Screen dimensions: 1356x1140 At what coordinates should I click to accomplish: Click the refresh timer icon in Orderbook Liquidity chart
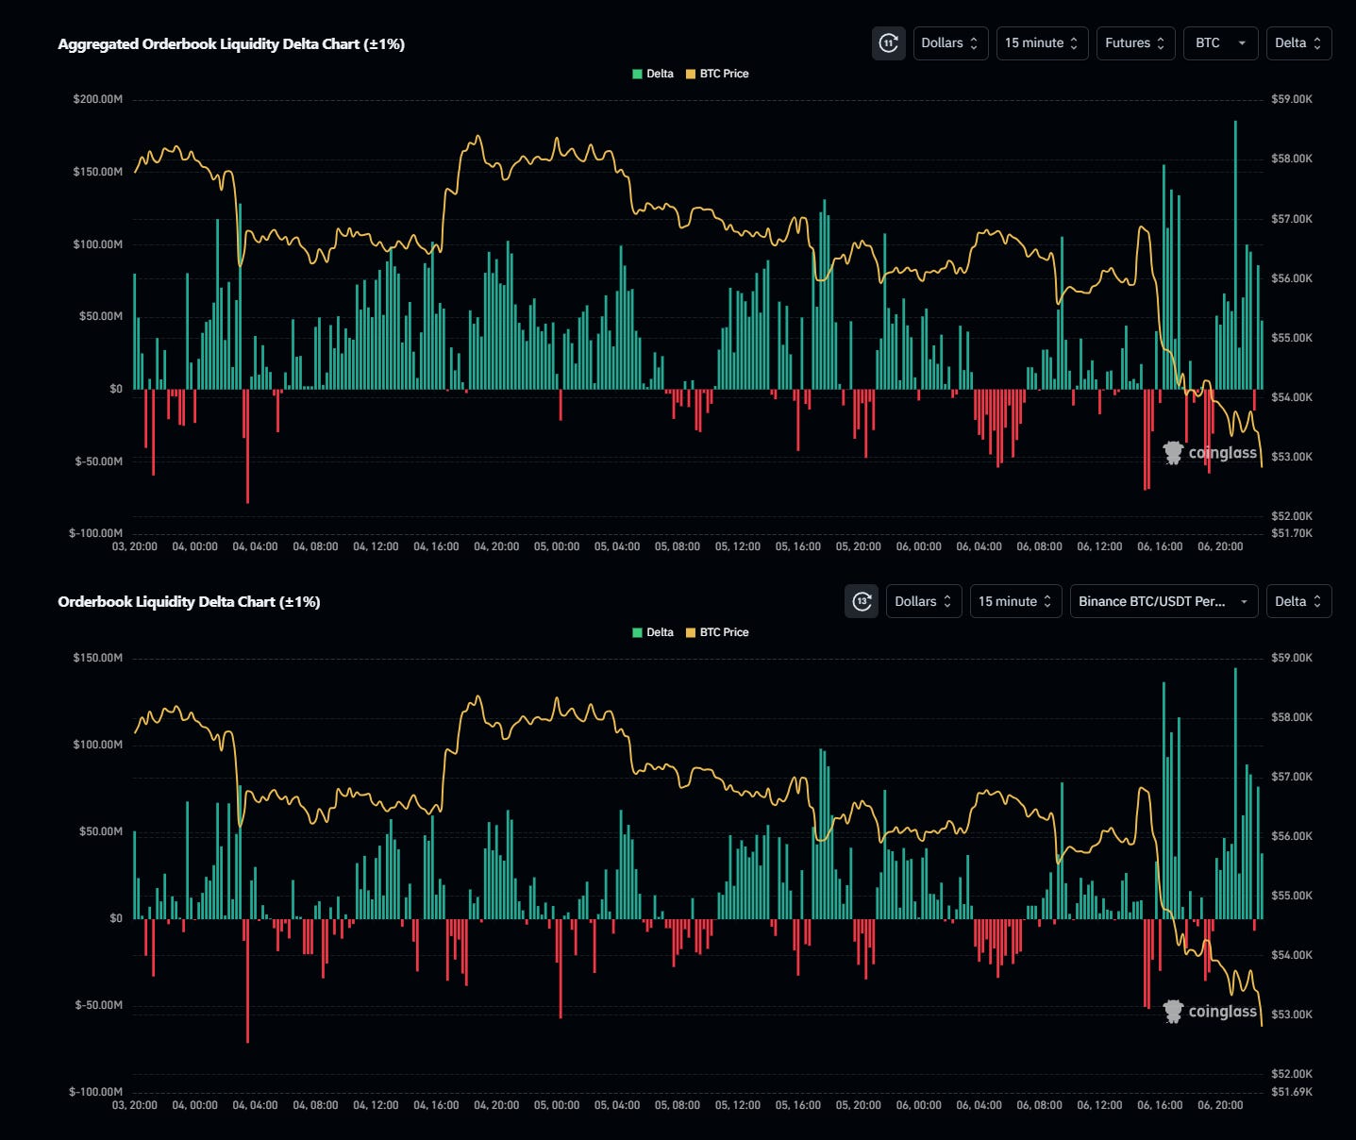(x=862, y=601)
